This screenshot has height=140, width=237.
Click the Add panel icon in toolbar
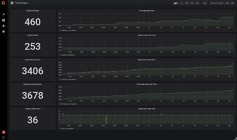176,3
